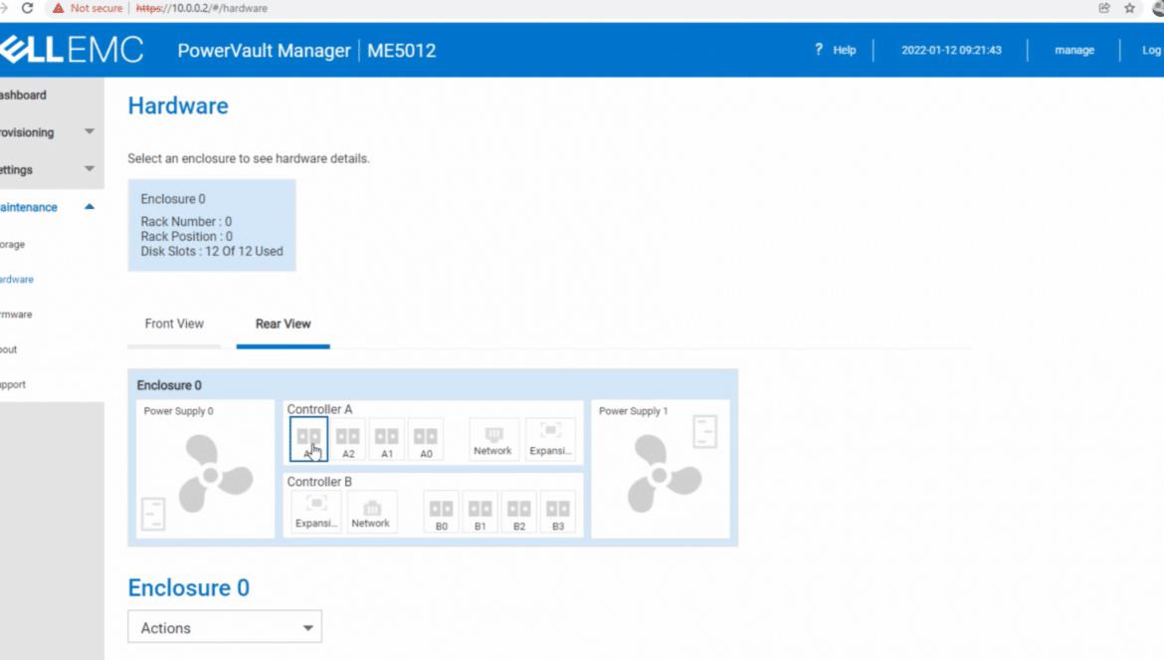1164x660 pixels.
Task: Select the Enclosure 0 info card
Action: point(212,225)
